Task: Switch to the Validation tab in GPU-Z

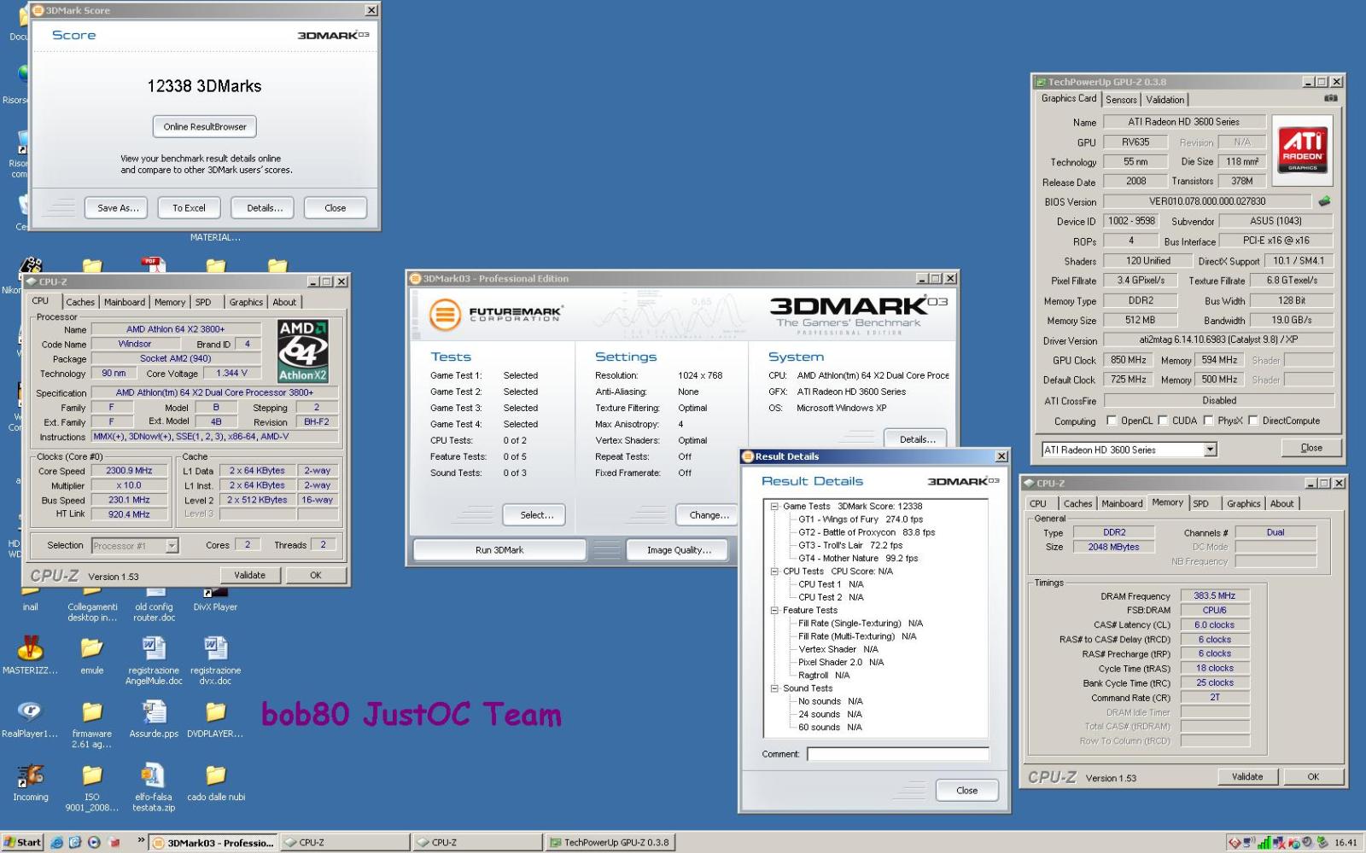Action: point(1165,100)
